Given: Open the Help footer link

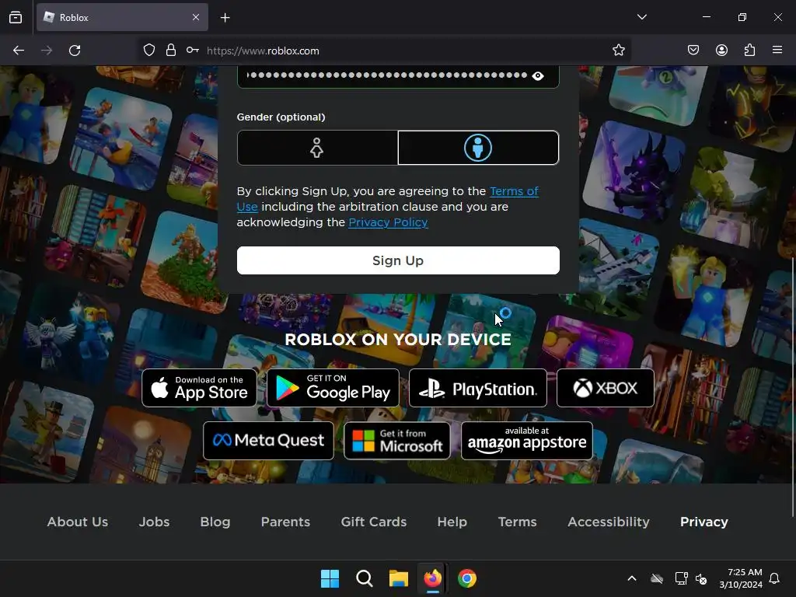Looking at the screenshot, I should pos(452,522).
